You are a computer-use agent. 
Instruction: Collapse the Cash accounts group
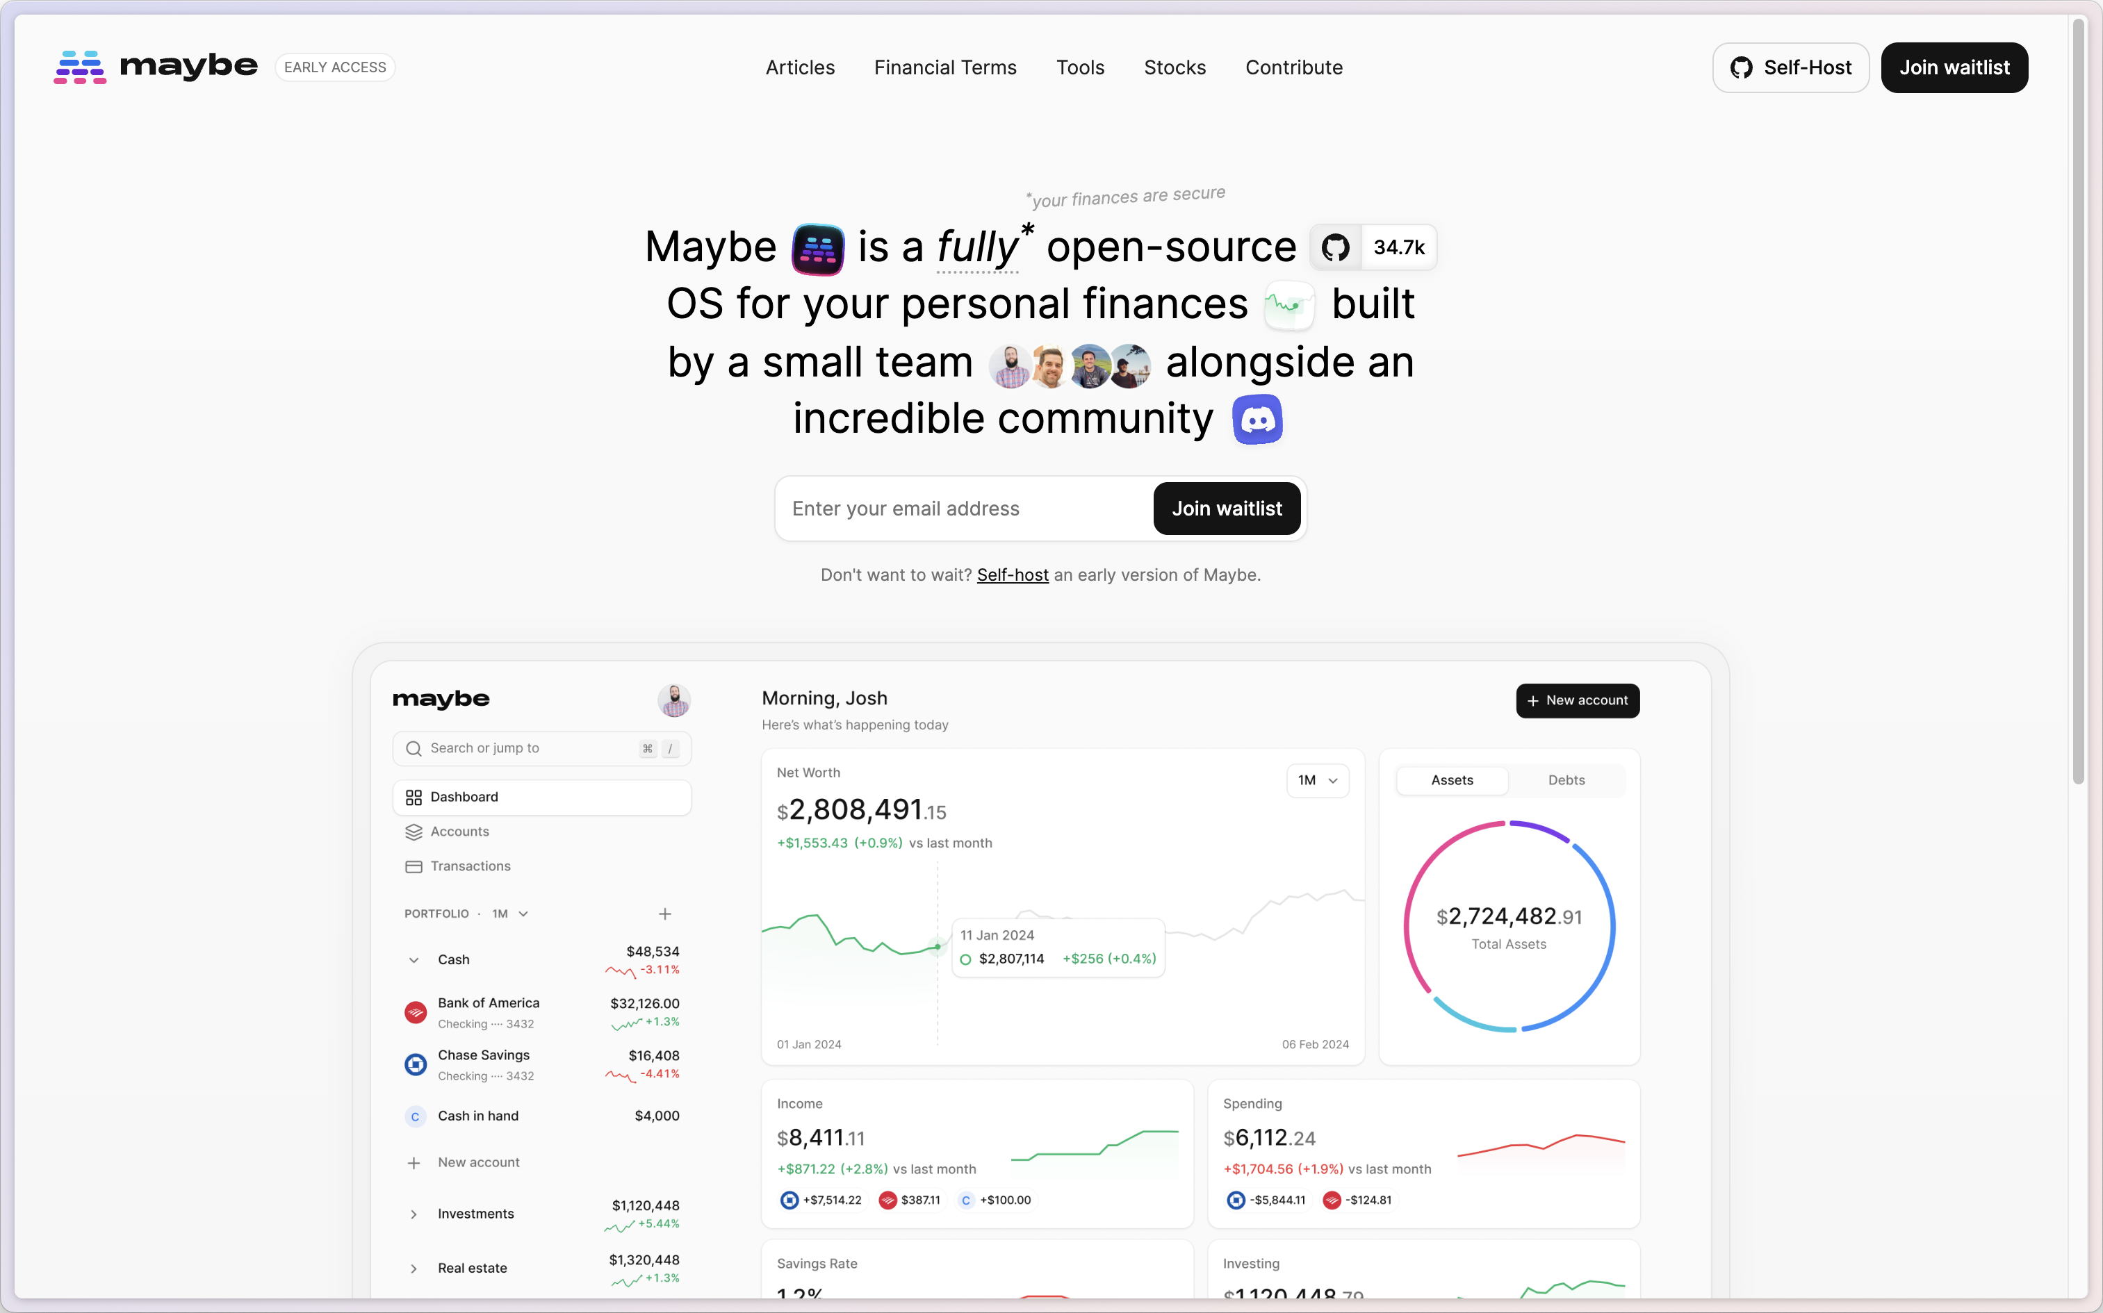coord(414,959)
